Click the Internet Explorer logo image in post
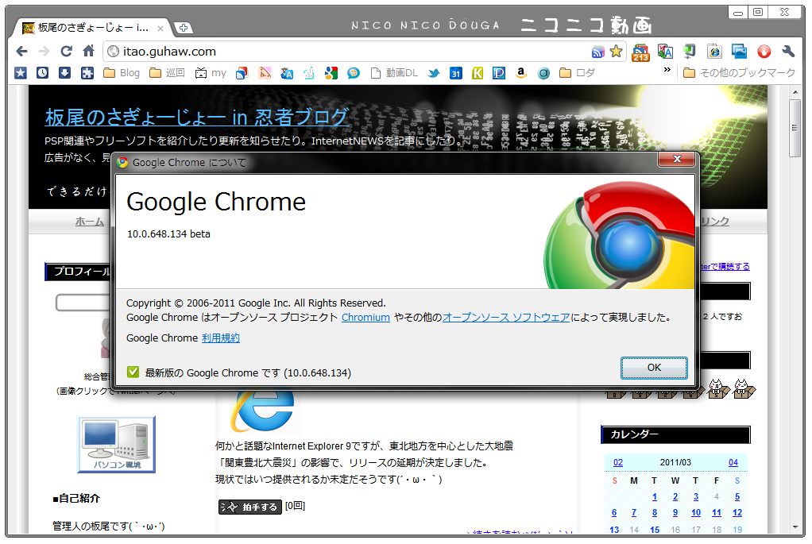 pyautogui.click(x=263, y=411)
